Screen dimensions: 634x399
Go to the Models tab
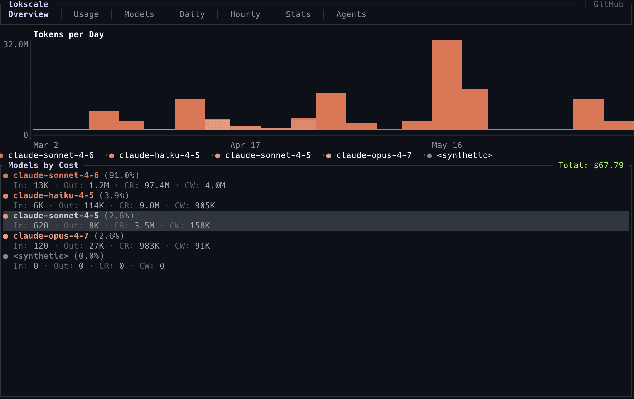(x=139, y=14)
